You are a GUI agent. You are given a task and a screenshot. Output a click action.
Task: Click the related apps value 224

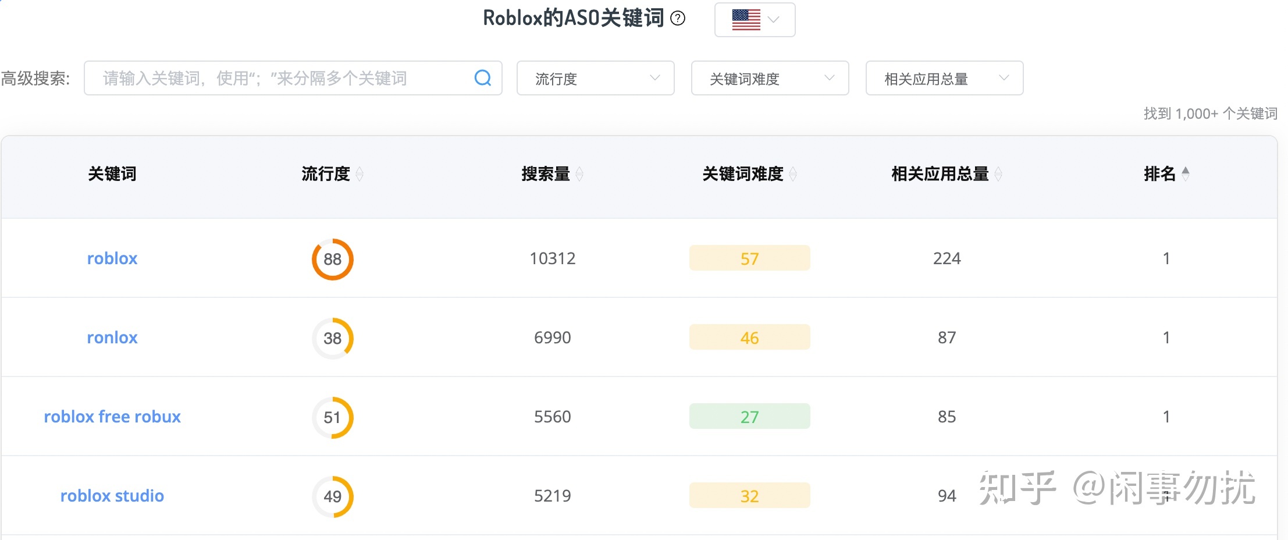pyautogui.click(x=947, y=258)
